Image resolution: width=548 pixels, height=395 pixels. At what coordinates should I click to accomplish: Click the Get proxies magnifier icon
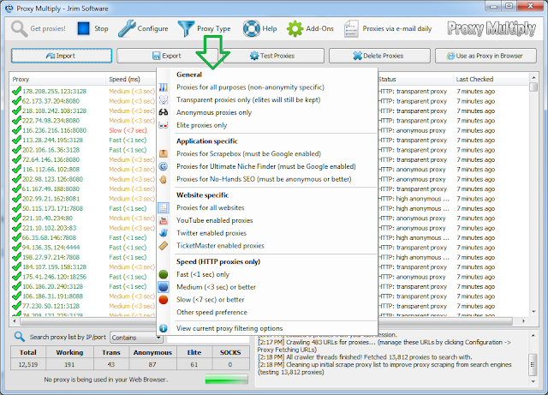[x=19, y=28]
